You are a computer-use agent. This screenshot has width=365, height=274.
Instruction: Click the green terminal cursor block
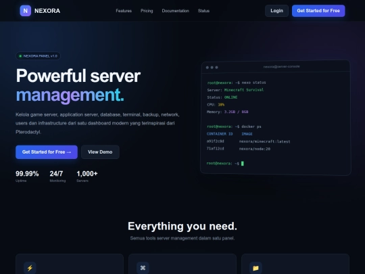pyautogui.click(x=243, y=163)
